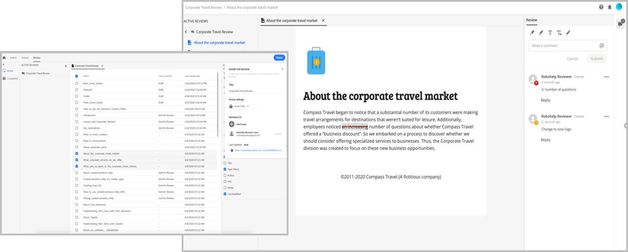Click the back arrow beside Corporate Travel Review

pos(186,31)
